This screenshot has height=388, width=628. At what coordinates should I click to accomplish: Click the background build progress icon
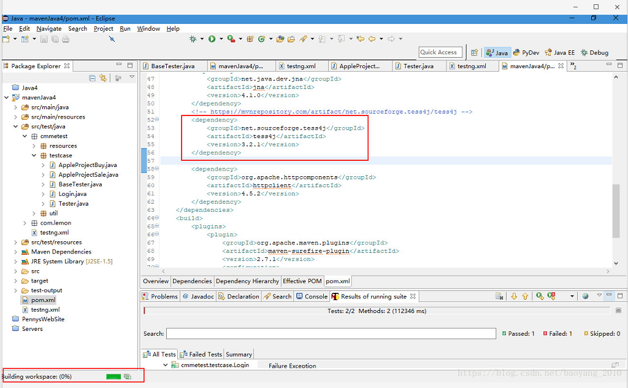coord(128,376)
